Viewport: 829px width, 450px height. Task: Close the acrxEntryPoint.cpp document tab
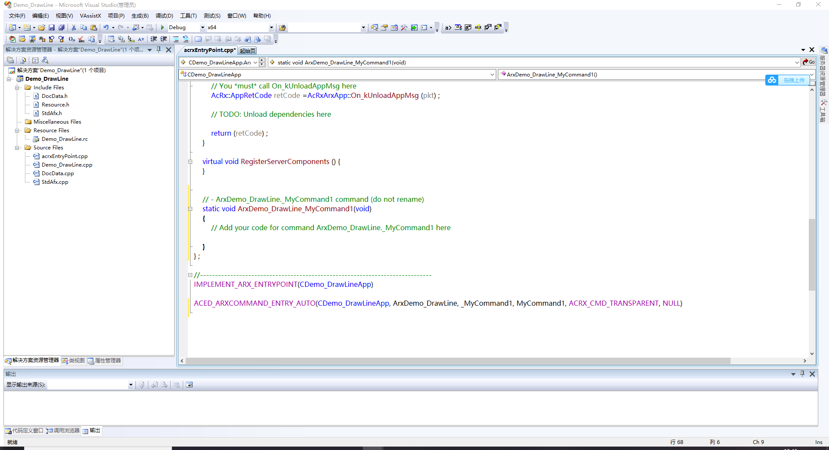coord(812,50)
